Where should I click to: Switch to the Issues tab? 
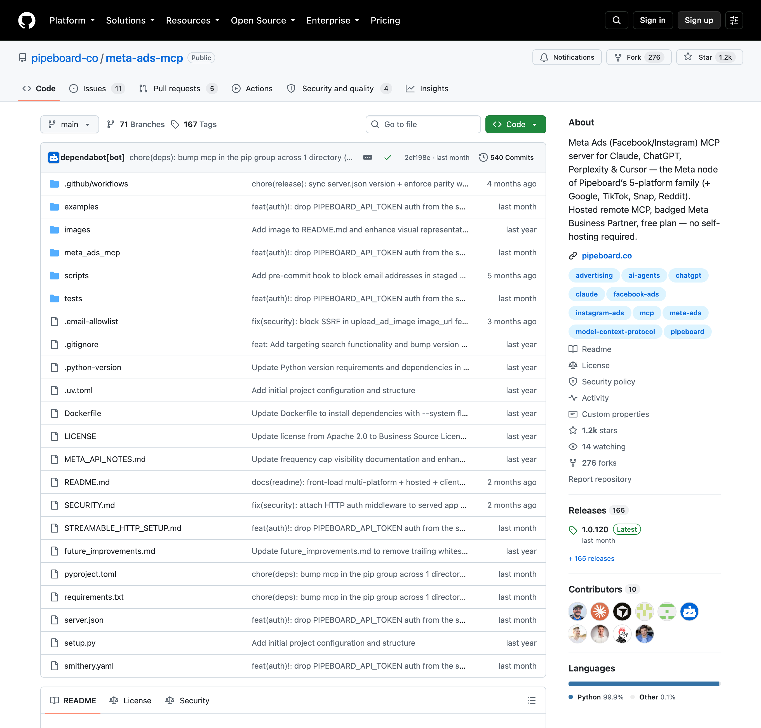(97, 89)
